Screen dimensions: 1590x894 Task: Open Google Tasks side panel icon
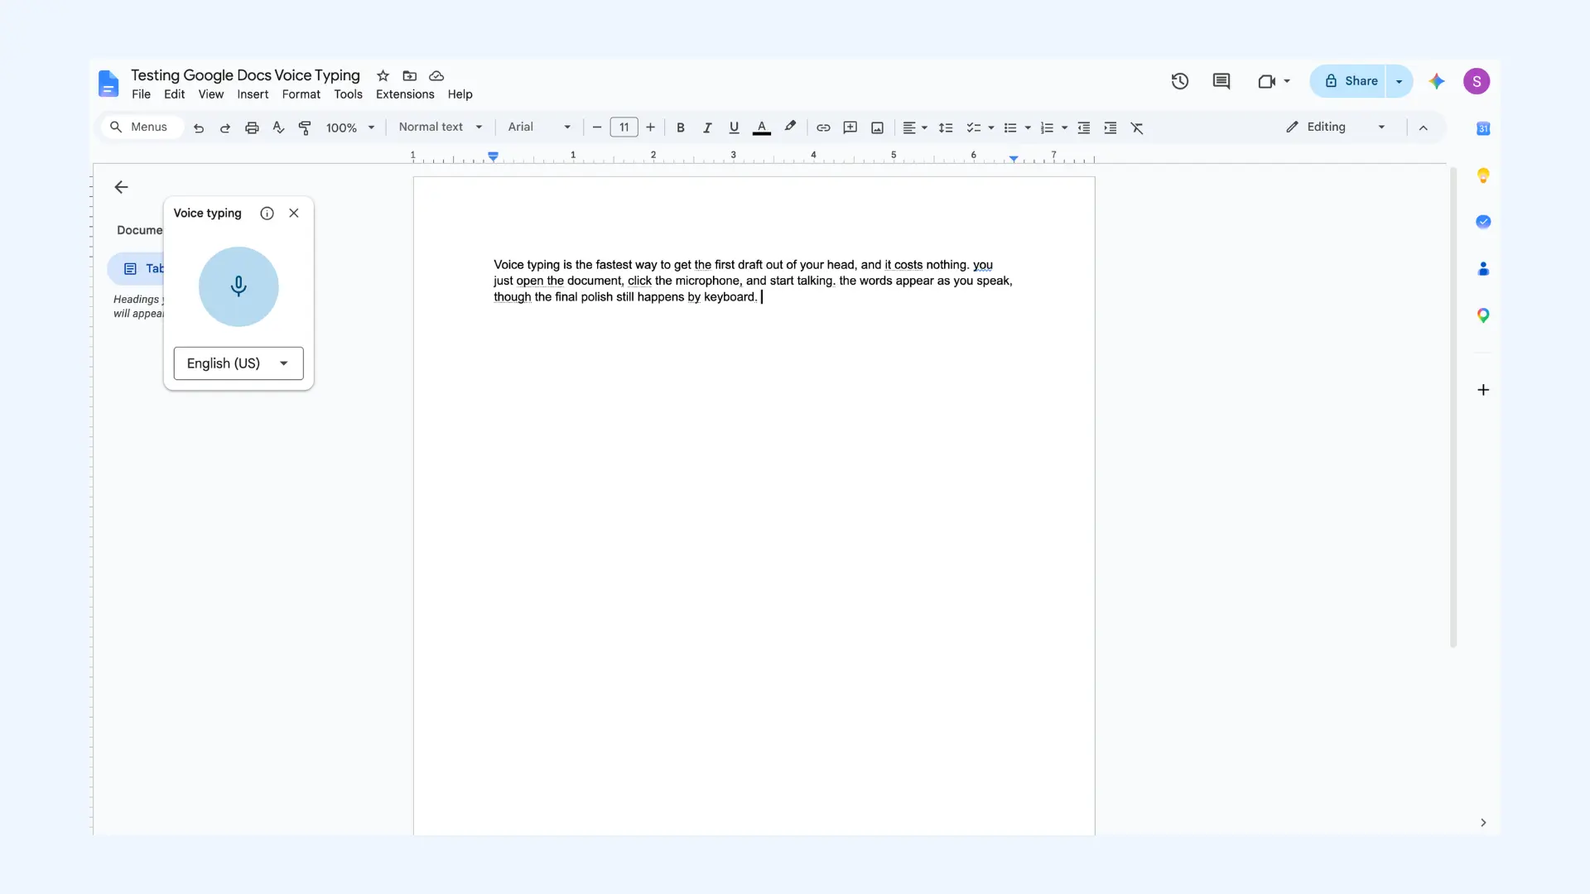[x=1483, y=222]
